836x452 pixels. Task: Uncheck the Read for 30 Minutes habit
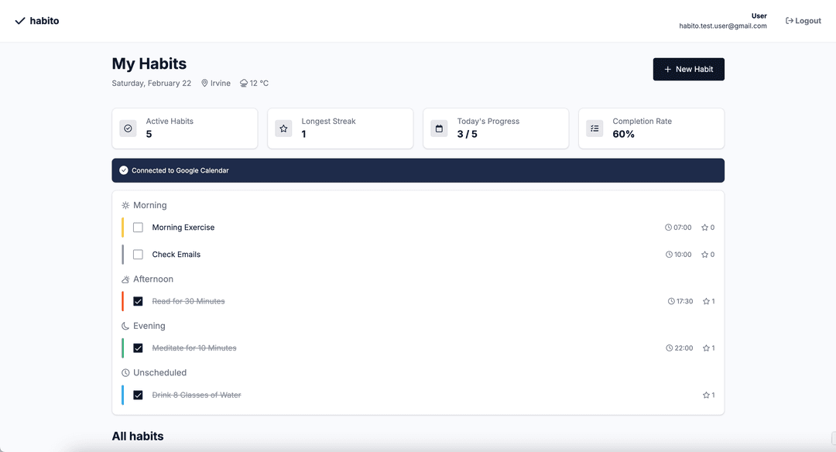138,301
